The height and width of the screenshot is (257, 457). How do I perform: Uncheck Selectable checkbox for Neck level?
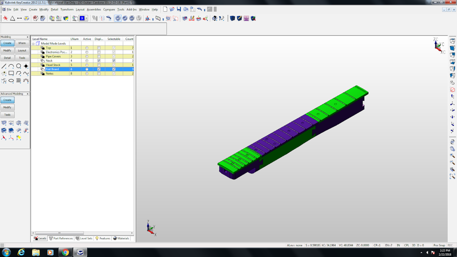click(114, 60)
